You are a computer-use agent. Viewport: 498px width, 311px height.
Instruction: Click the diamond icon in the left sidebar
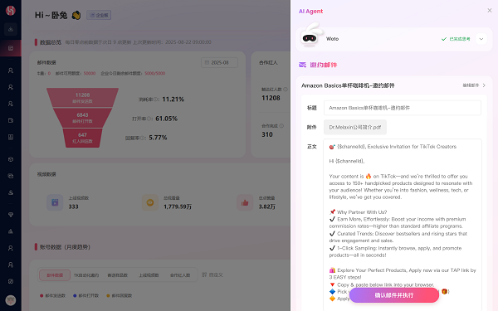click(x=11, y=215)
